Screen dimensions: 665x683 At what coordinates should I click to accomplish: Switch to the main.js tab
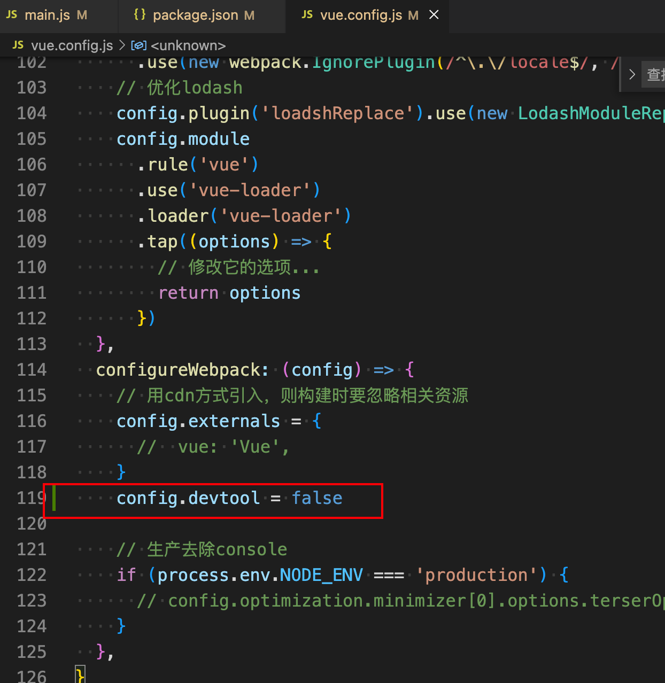(47, 15)
